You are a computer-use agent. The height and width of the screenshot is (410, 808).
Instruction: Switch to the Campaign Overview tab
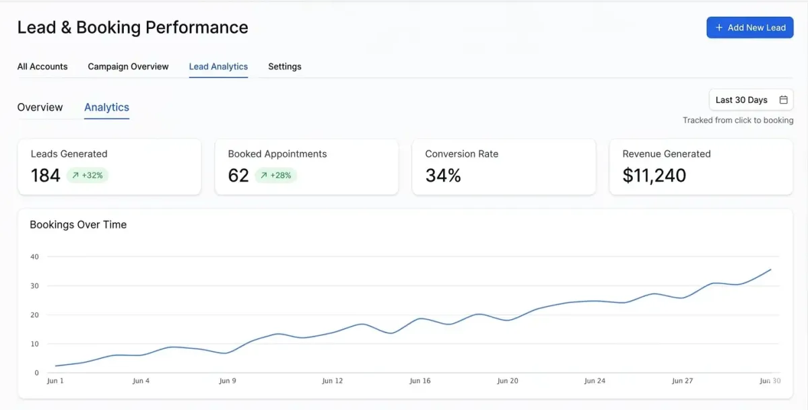click(x=128, y=67)
